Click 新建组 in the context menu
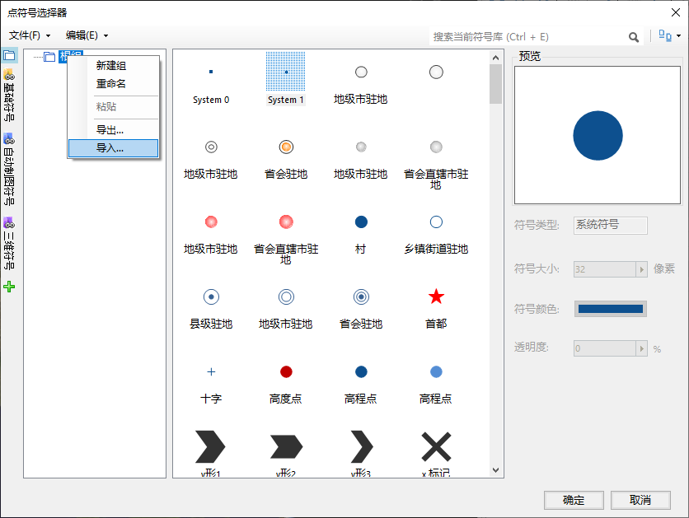 coord(111,66)
